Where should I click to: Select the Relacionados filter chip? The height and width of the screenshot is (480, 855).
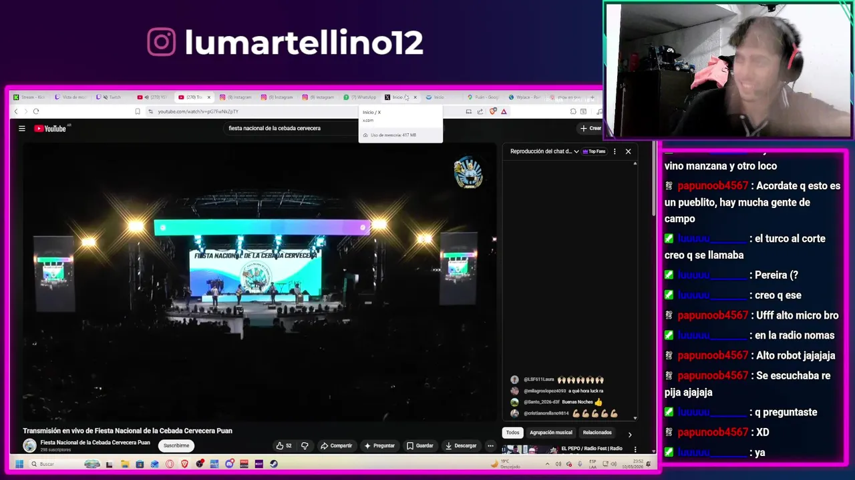click(x=597, y=433)
